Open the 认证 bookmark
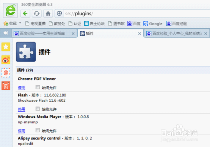Screen dimensions: 210x147 click(x=75, y=24)
